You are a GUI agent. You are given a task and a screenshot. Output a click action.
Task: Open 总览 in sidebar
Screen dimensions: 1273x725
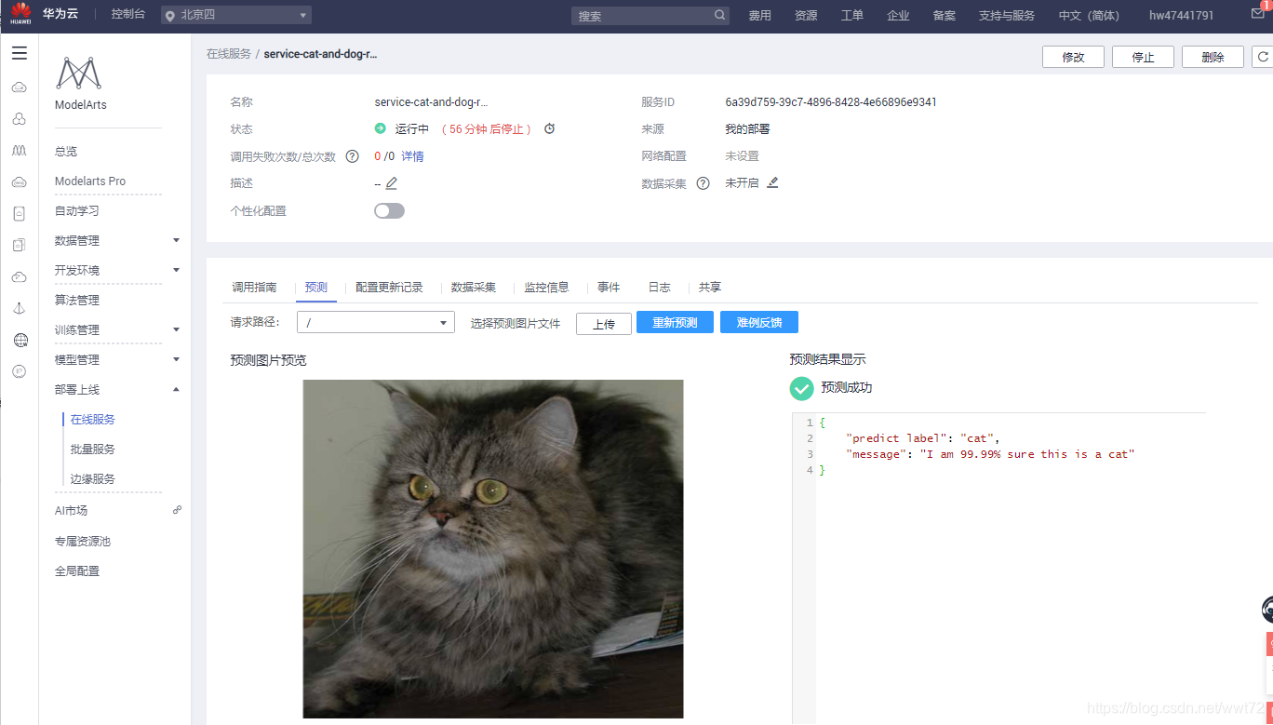click(x=66, y=152)
